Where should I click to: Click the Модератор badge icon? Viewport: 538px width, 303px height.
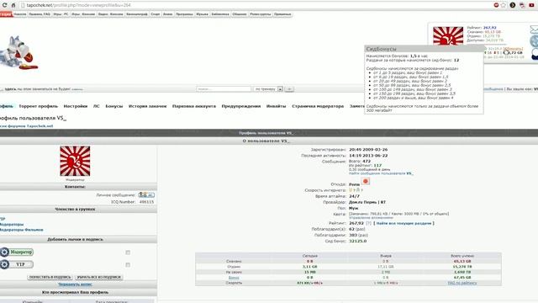(17, 252)
